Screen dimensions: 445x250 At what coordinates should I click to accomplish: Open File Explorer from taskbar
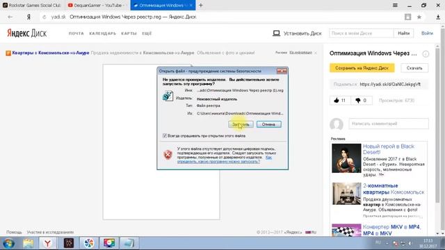(29, 243)
